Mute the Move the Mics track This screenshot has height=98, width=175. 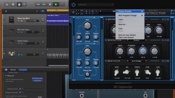(19, 21)
